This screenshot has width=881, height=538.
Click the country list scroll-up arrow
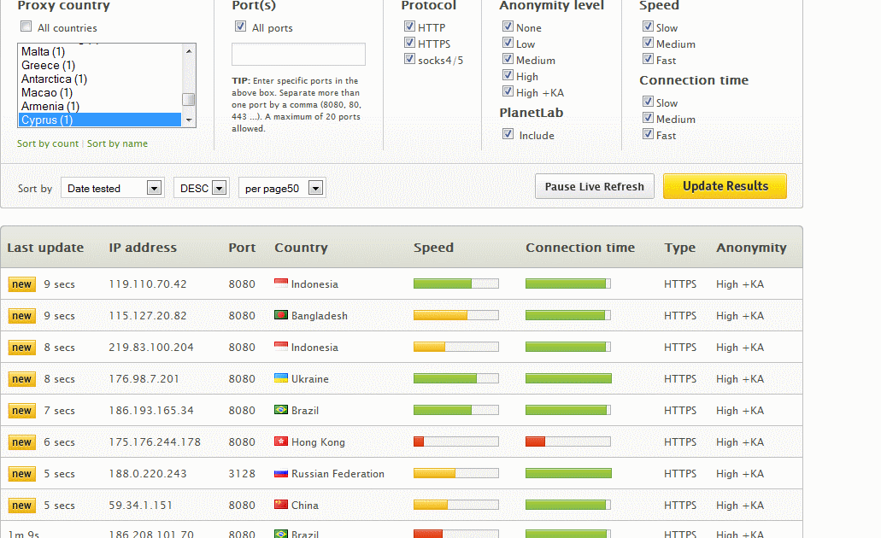click(x=189, y=50)
